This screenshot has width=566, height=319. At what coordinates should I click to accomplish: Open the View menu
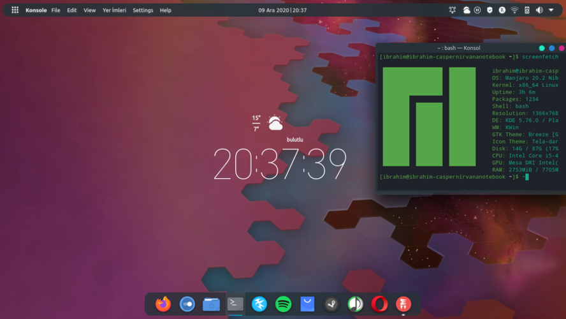89,10
